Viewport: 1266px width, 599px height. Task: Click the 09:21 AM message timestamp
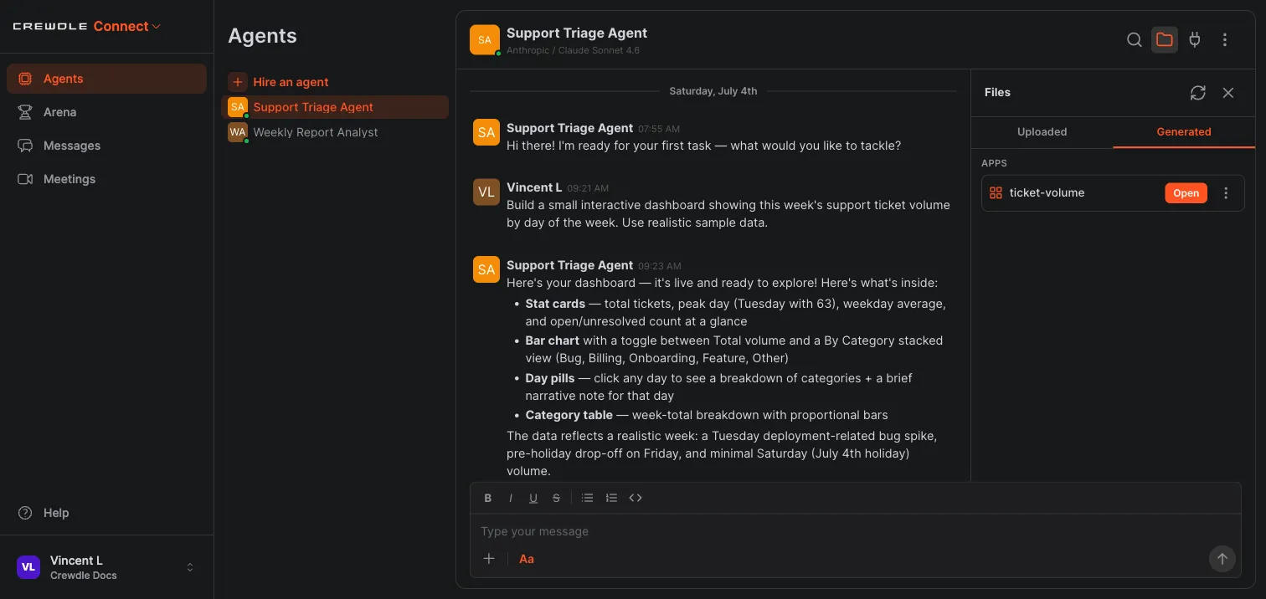click(588, 188)
